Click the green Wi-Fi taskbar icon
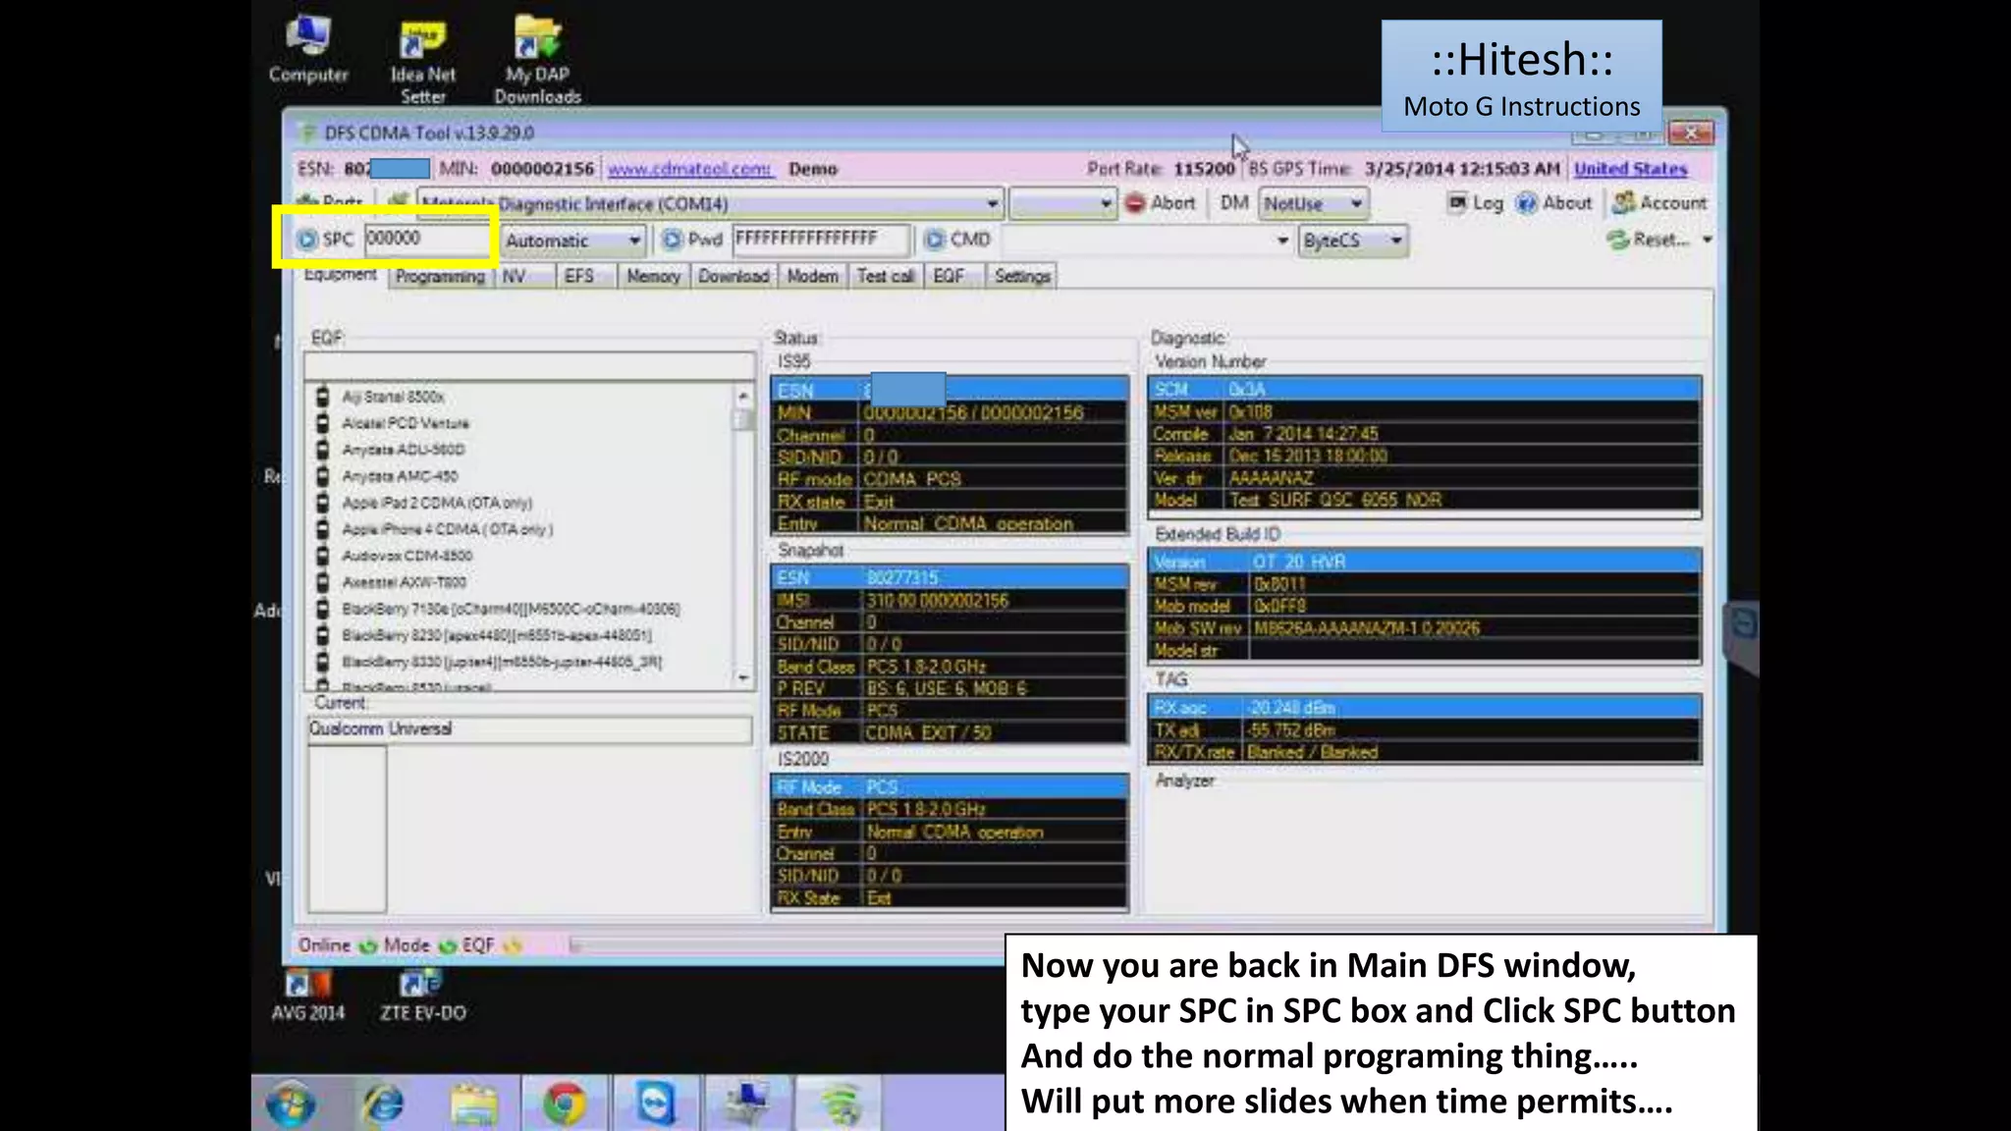 [x=840, y=1104]
